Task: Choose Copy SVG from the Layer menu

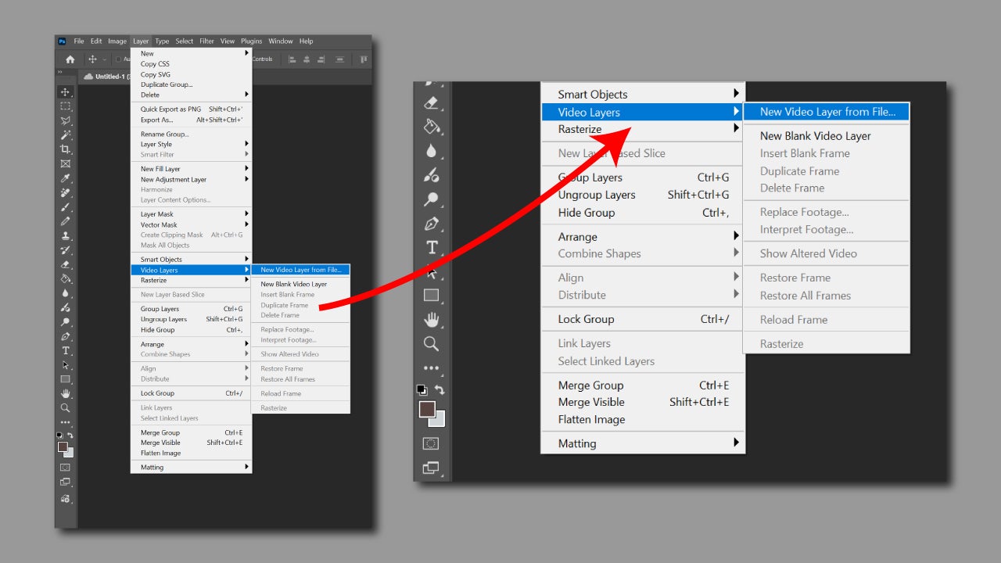Action: (x=155, y=74)
